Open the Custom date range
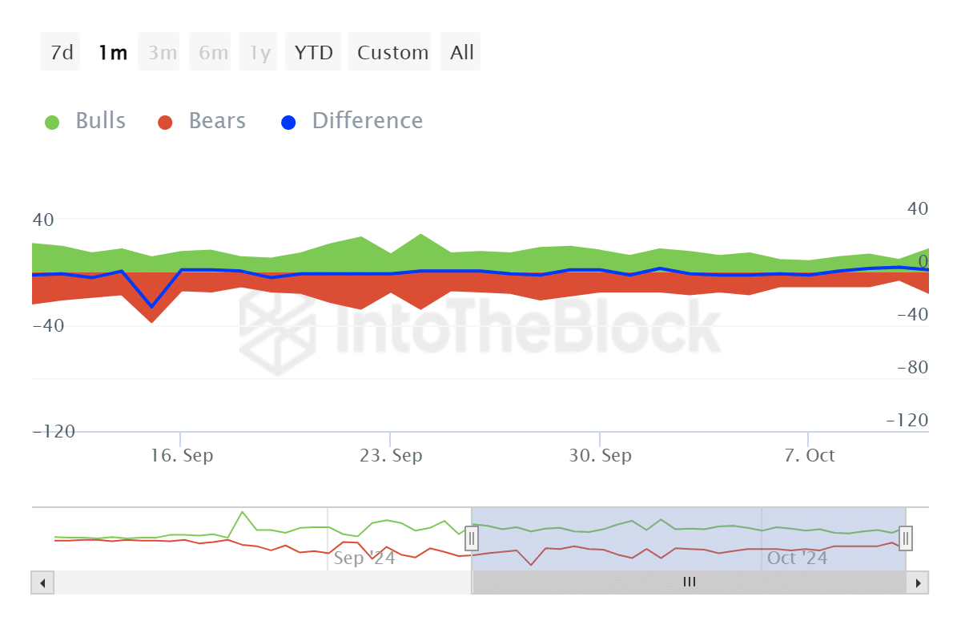 tap(392, 53)
